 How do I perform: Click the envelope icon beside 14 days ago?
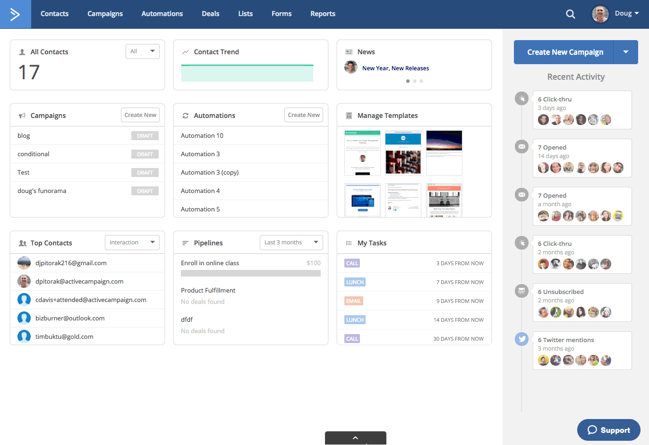[x=521, y=146]
